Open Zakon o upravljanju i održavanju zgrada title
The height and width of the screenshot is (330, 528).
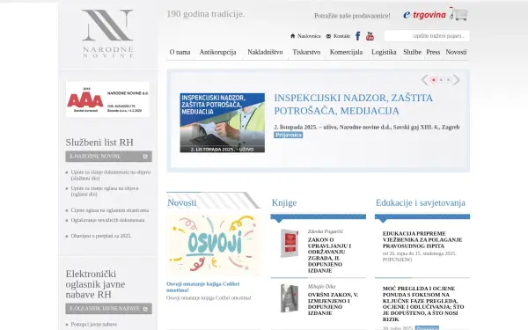pyautogui.click(x=329, y=255)
